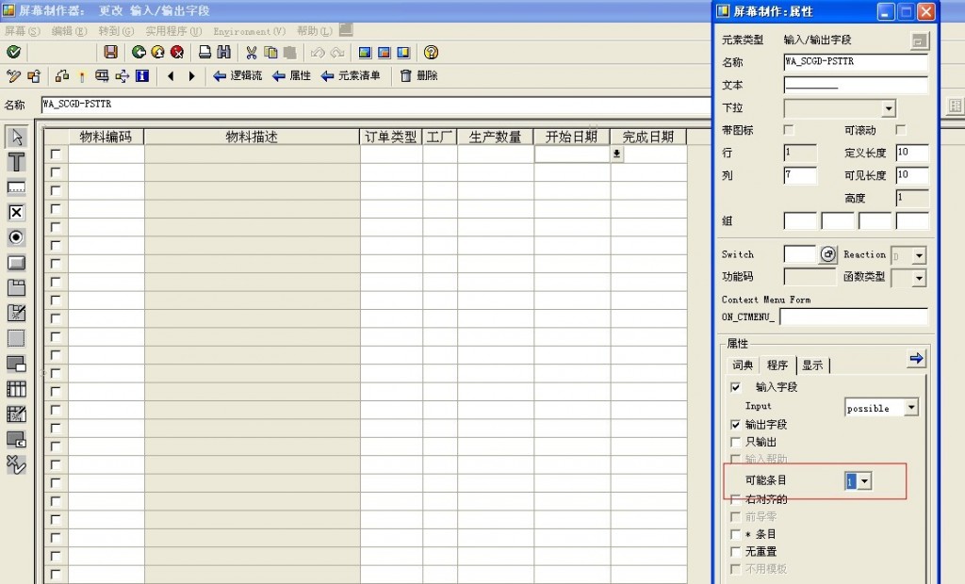Toggle the 可滚动 checkbox

[x=901, y=130]
